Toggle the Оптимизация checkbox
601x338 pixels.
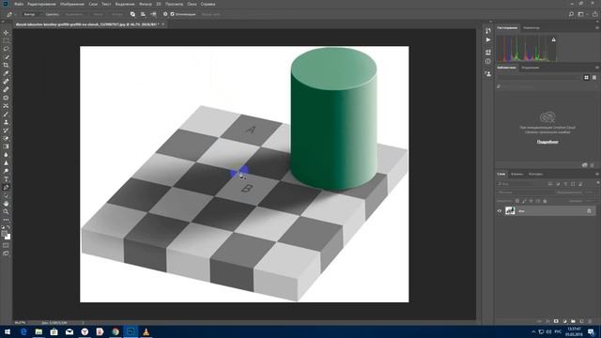point(173,14)
